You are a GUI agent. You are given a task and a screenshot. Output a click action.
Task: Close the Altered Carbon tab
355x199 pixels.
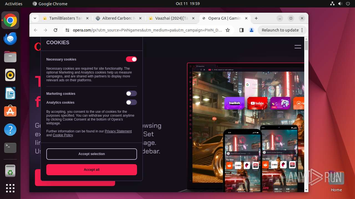140,18
